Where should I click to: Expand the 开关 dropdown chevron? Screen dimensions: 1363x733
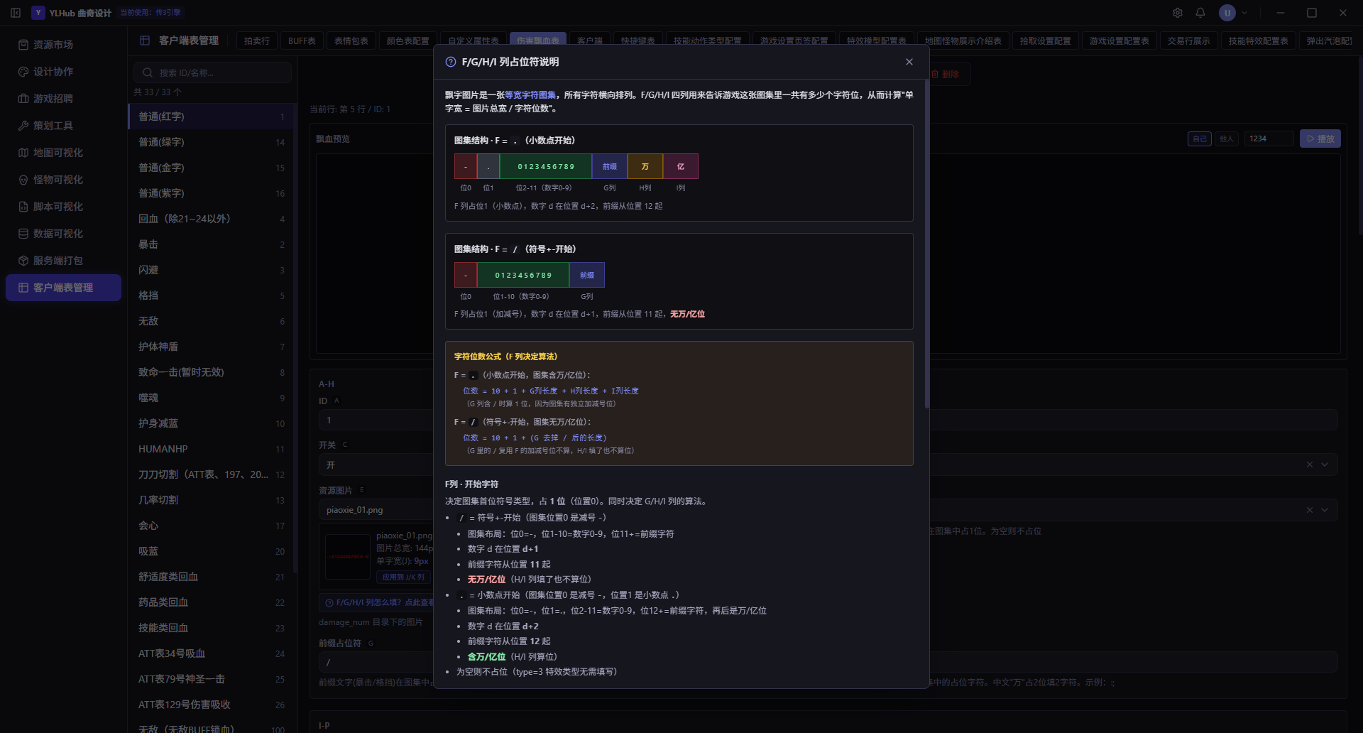click(x=1325, y=465)
